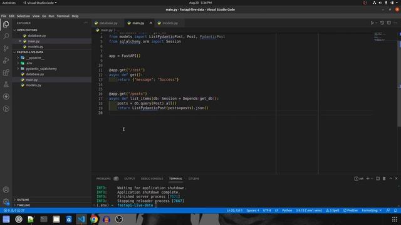
Task: Close the main.py tab
Action: point(150,23)
